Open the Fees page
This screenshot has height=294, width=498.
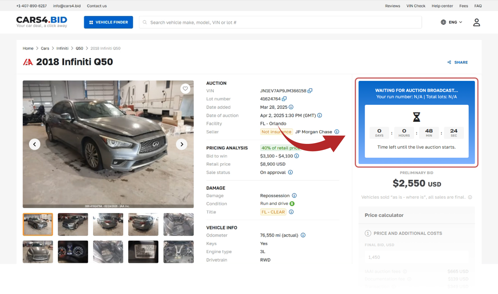tap(463, 6)
